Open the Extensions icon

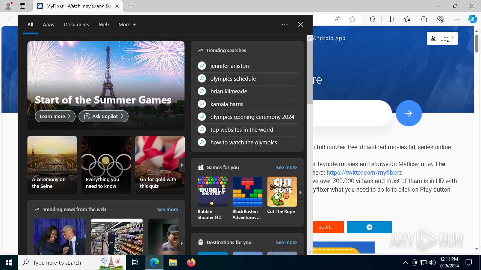coord(372,19)
